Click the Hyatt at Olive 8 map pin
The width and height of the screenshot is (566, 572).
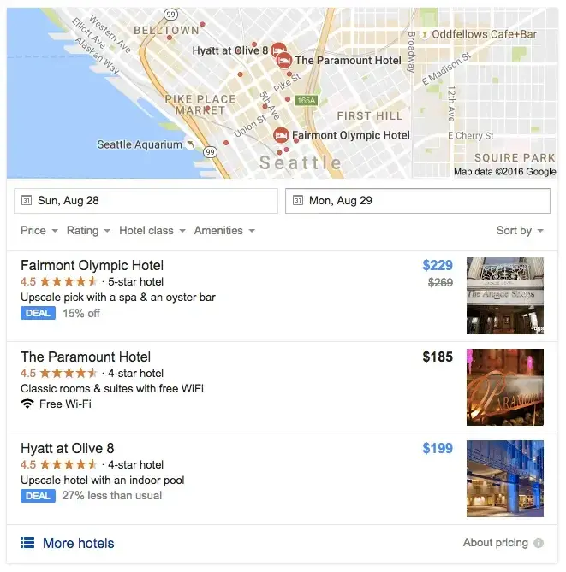click(x=277, y=50)
